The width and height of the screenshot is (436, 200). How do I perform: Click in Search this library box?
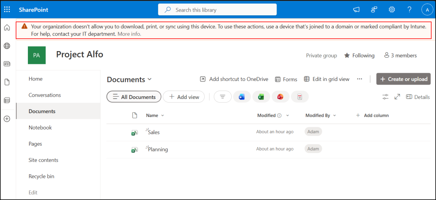pos(218,10)
